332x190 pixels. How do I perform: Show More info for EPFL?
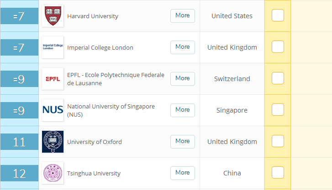[x=183, y=78]
